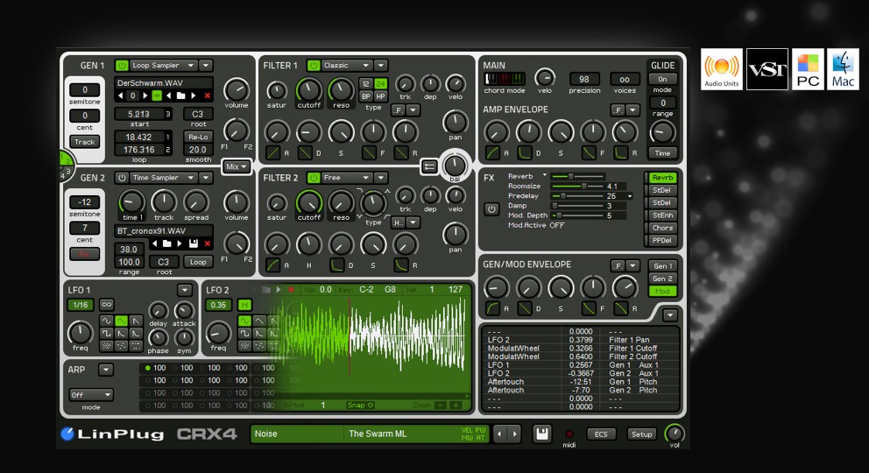Click Amp Envelope release curve icon
The height and width of the screenshot is (473, 869).
click(621, 153)
